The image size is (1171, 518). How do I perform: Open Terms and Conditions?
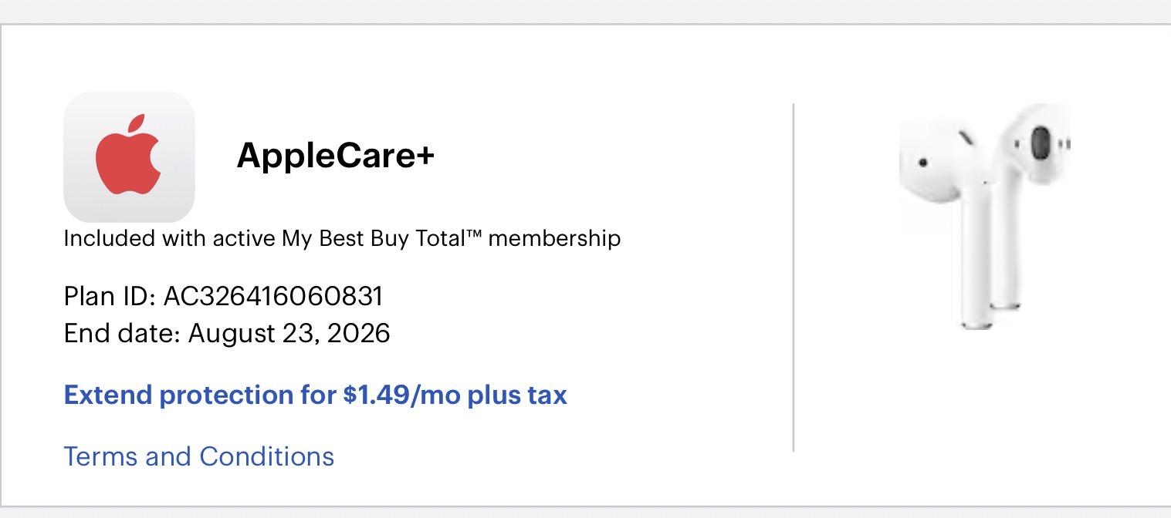click(x=198, y=456)
